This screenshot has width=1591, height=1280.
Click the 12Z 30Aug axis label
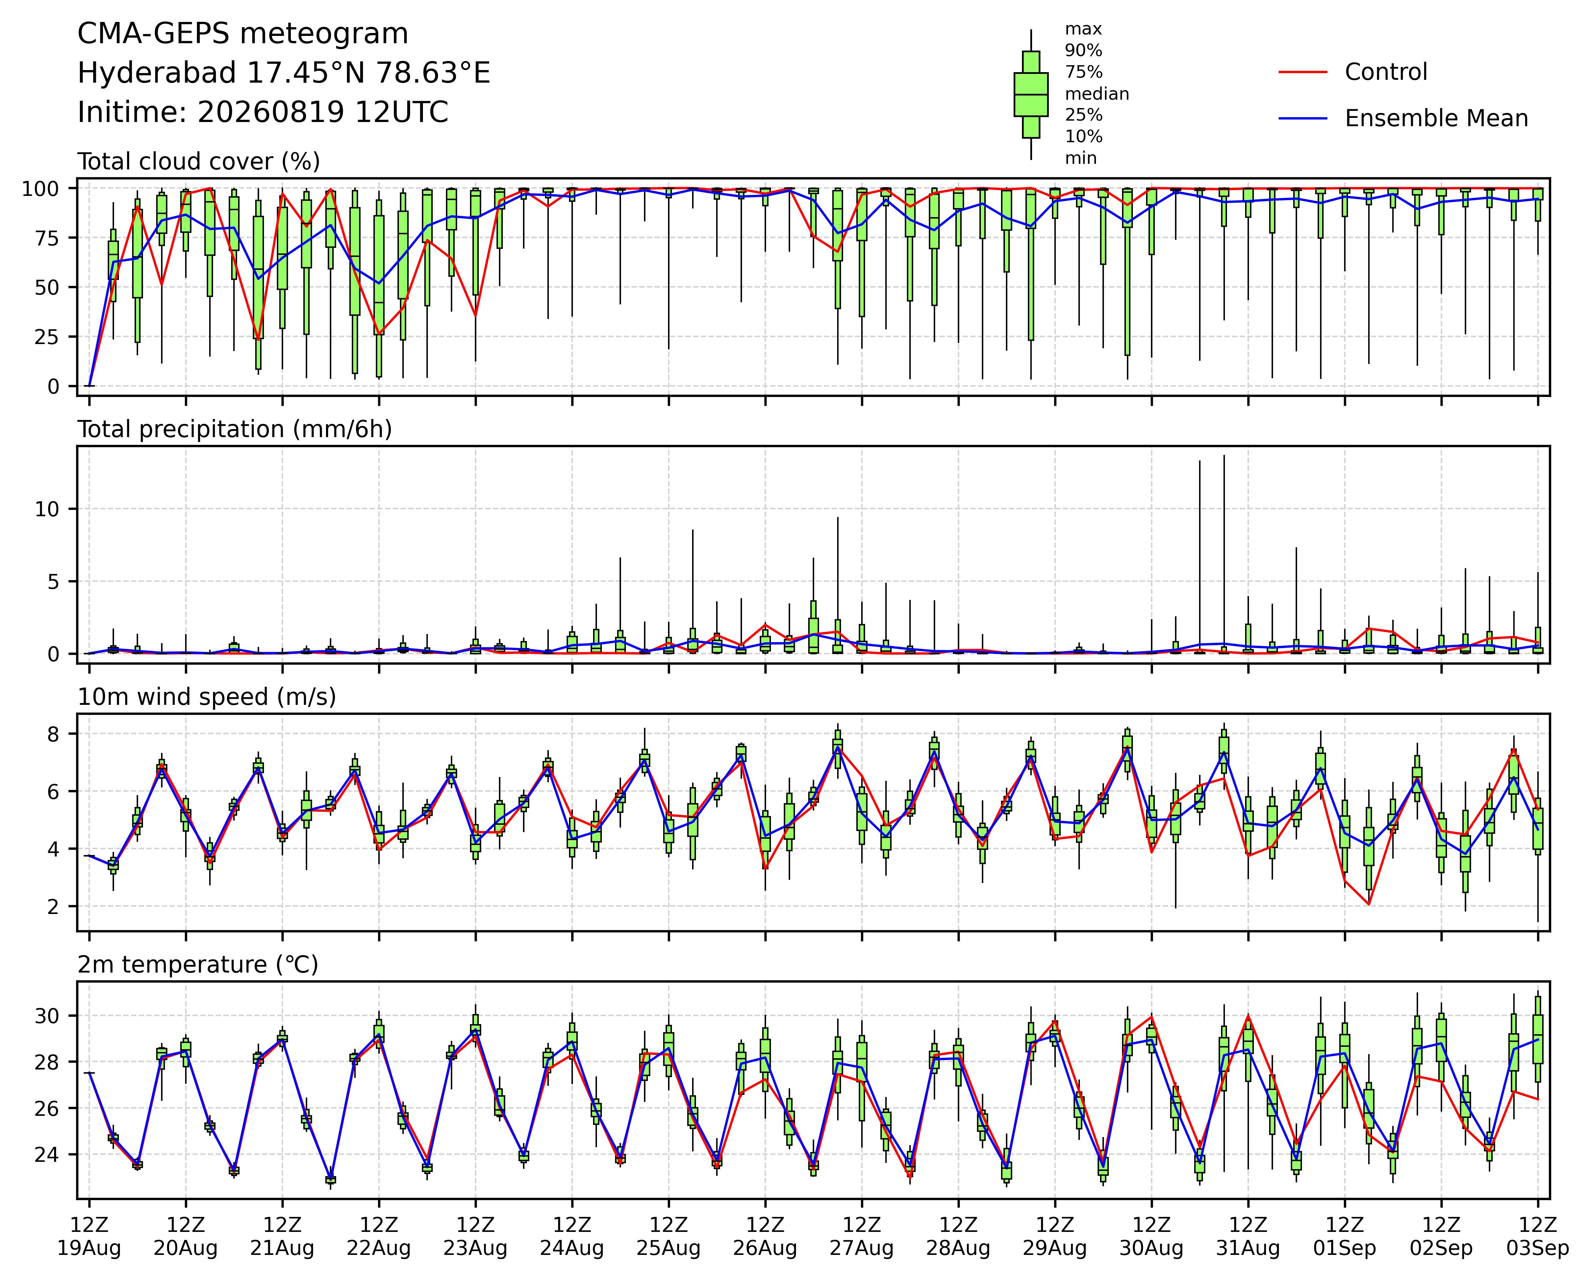point(1151,1238)
